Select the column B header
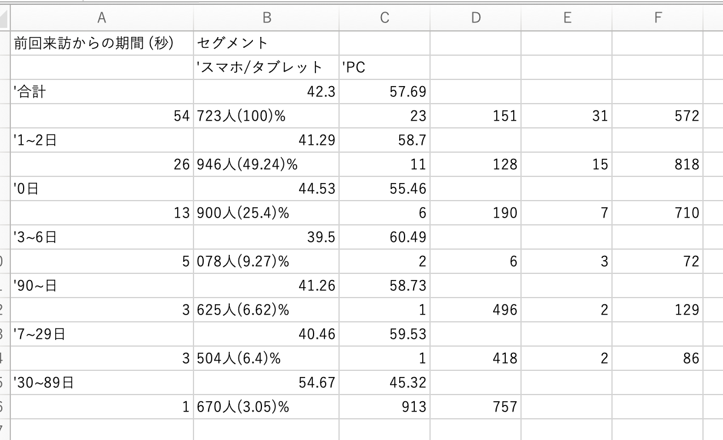Image resolution: width=723 pixels, height=440 pixels. (x=266, y=18)
